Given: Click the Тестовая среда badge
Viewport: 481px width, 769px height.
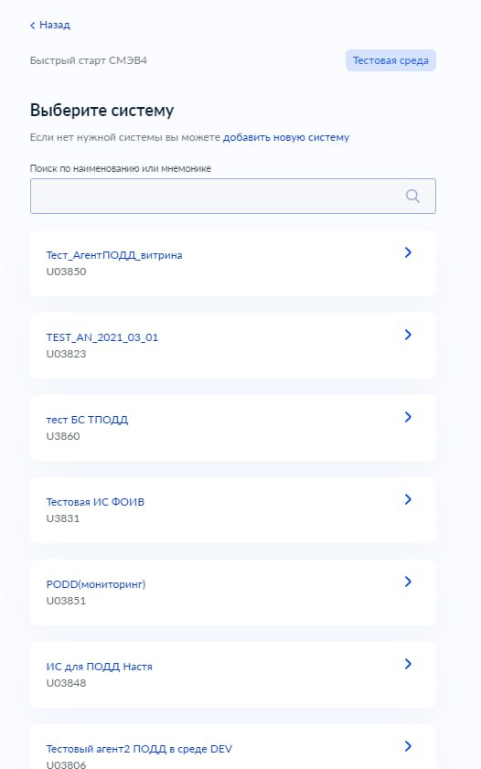Looking at the screenshot, I should tap(390, 60).
